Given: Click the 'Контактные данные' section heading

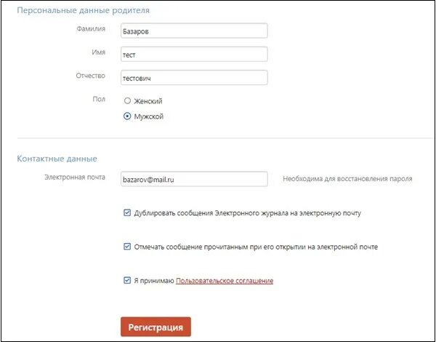Looking at the screenshot, I should click(x=57, y=159).
